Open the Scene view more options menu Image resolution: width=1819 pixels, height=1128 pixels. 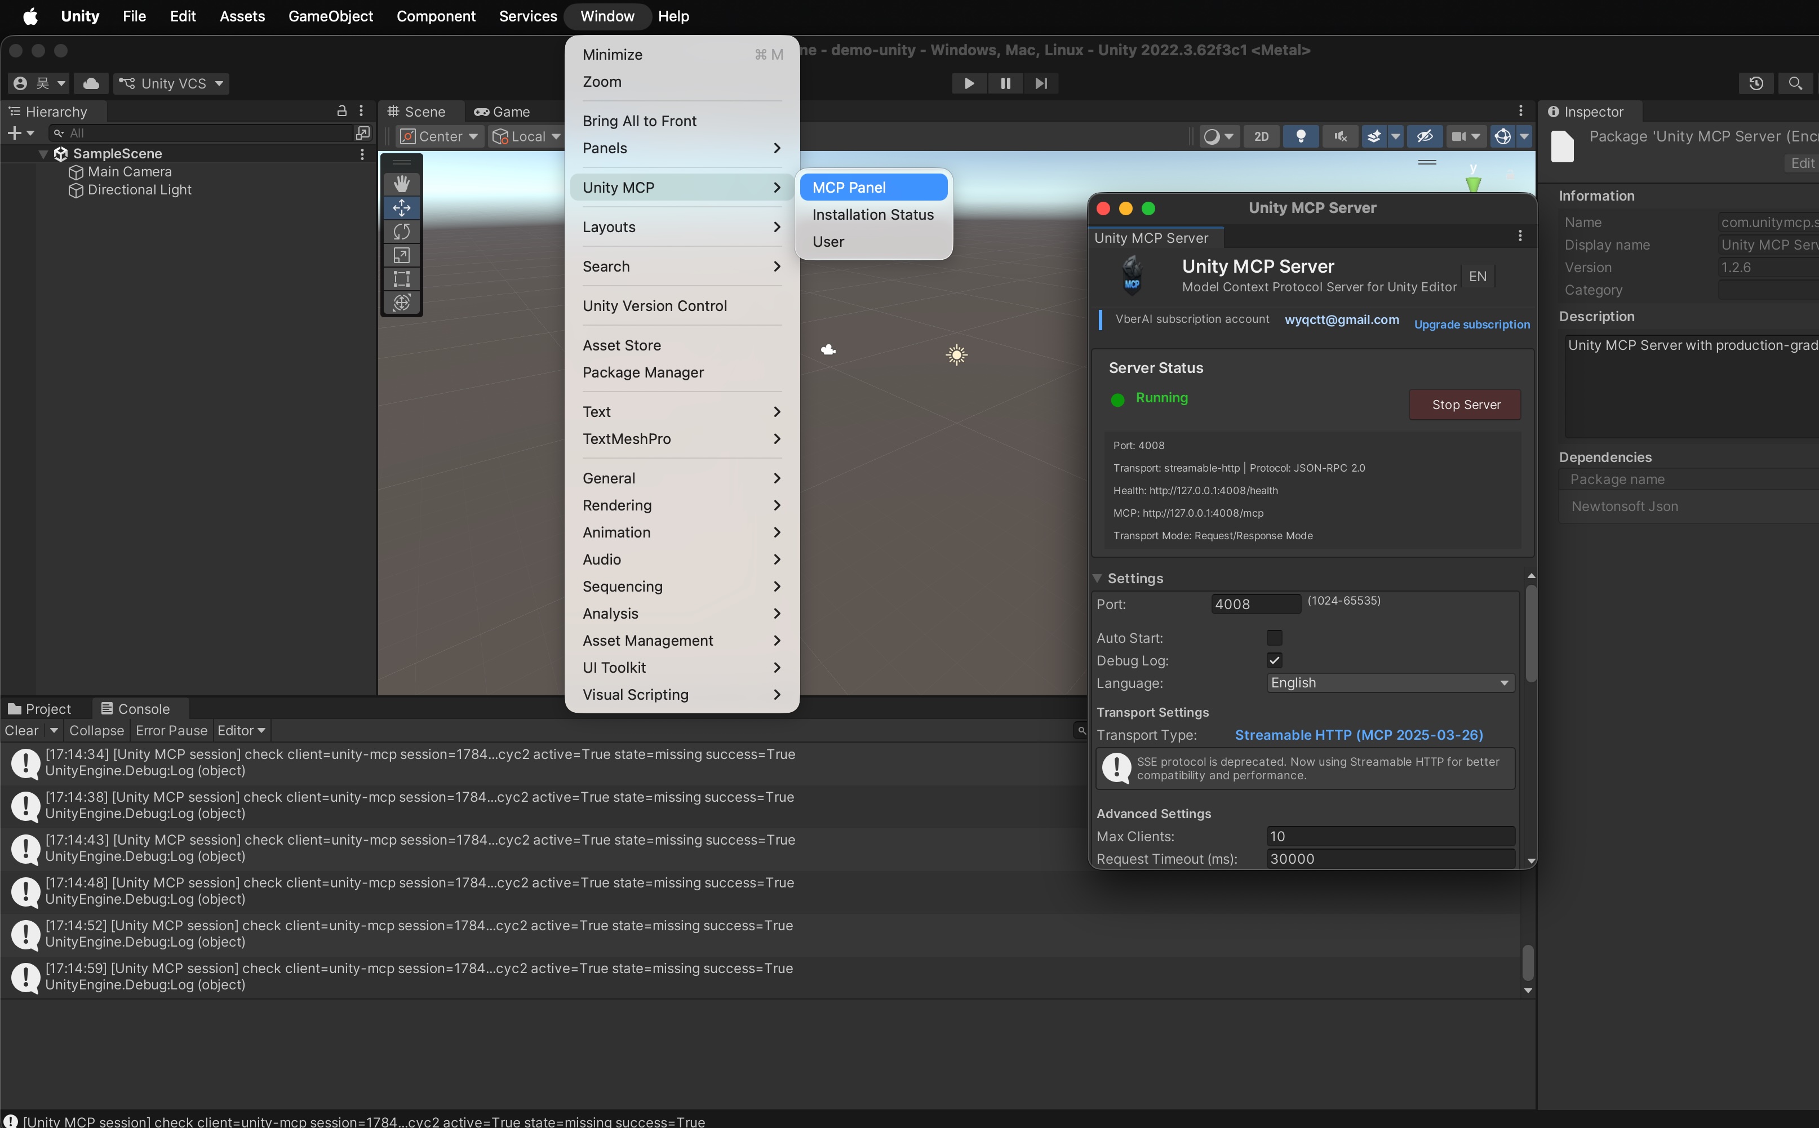click(1520, 110)
